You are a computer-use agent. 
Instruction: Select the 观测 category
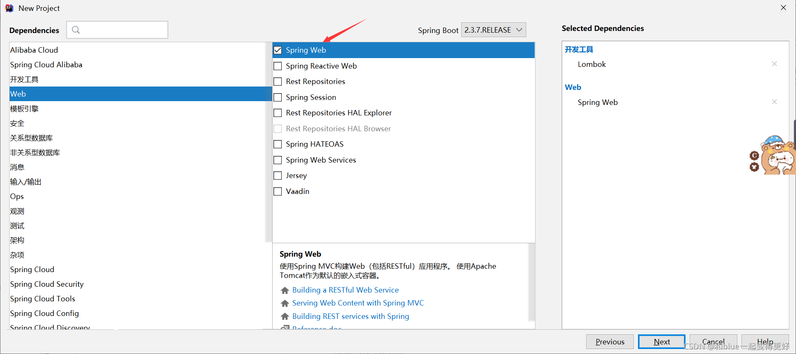pyautogui.click(x=138, y=211)
